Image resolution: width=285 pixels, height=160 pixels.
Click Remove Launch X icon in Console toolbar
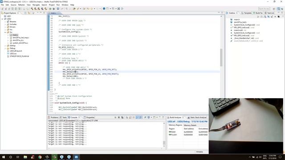point(119,117)
